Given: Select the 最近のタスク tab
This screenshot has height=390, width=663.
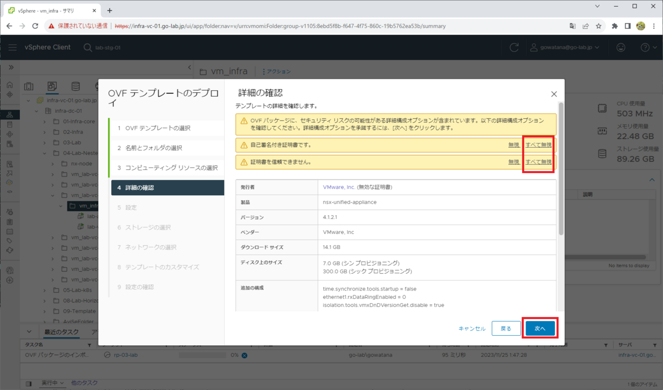Looking at the screenshot, I should 61,332.
